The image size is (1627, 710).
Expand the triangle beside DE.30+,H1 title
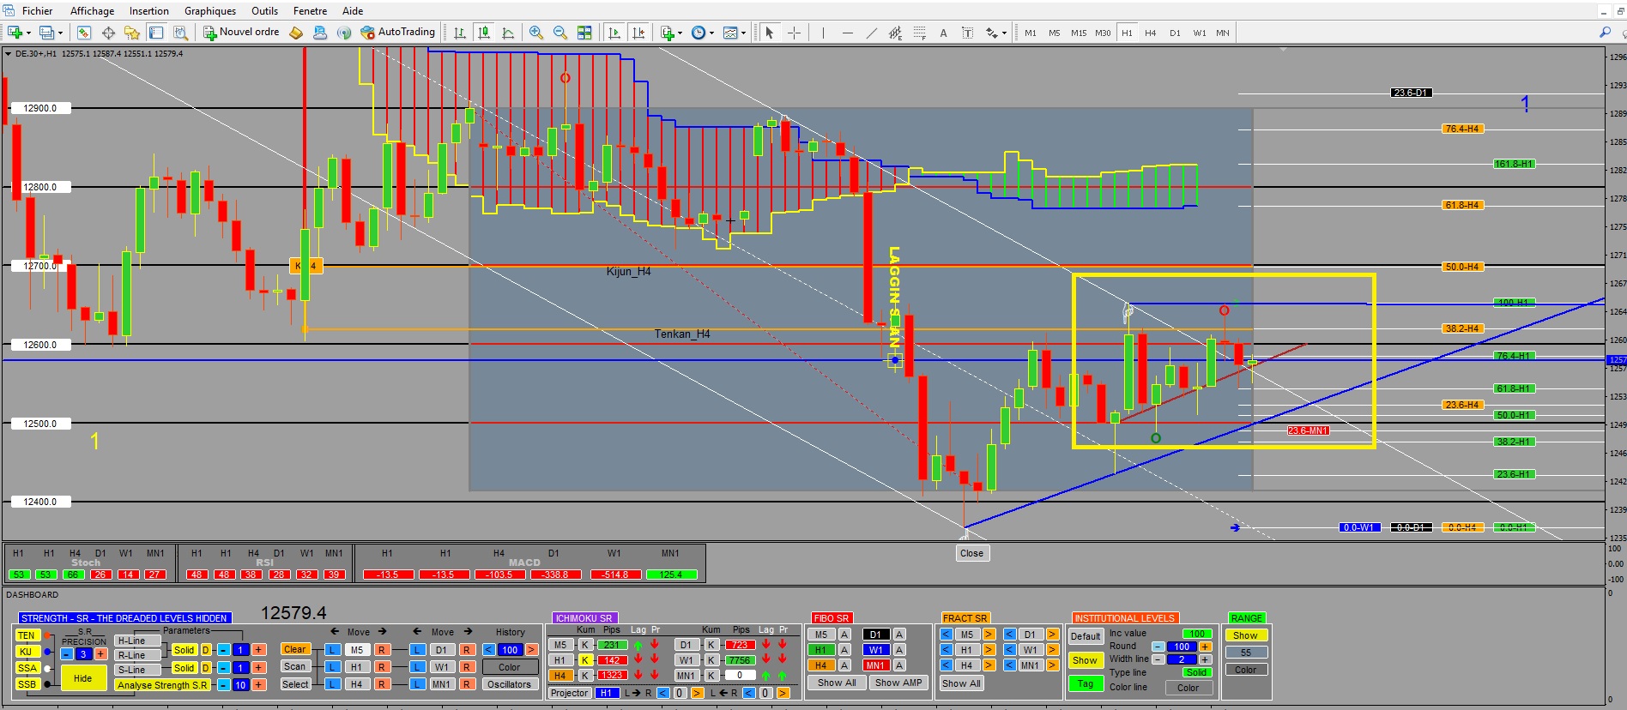click(9, 53)
